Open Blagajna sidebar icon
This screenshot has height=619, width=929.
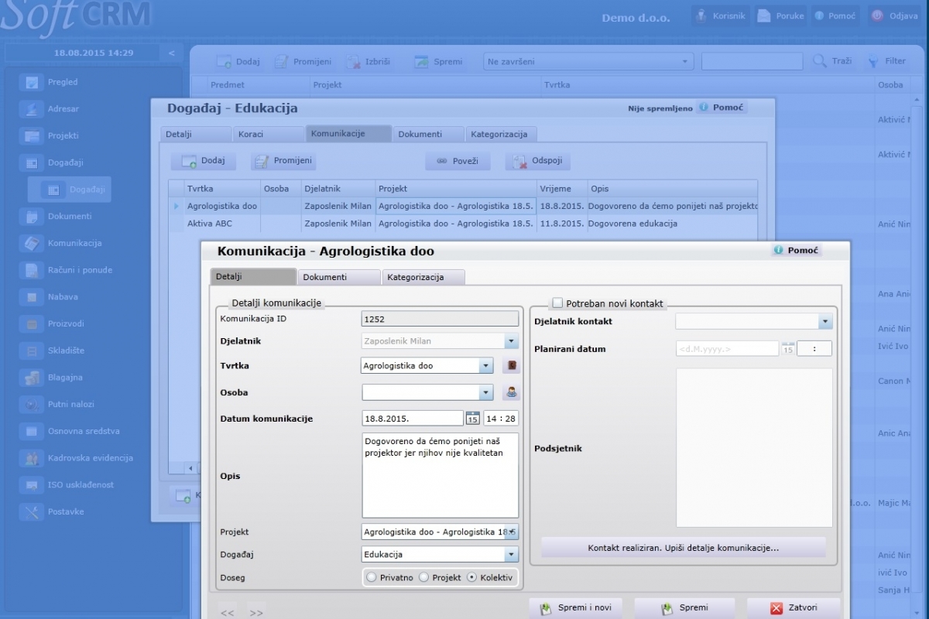[x=32, y=378]
